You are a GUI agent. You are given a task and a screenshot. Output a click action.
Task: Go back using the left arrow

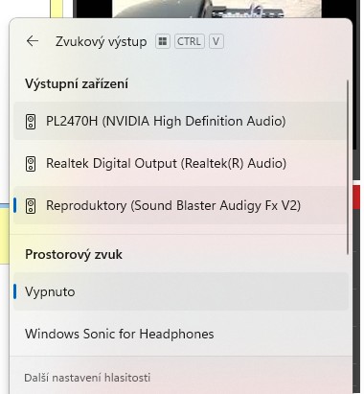click(x=33, y=41)
